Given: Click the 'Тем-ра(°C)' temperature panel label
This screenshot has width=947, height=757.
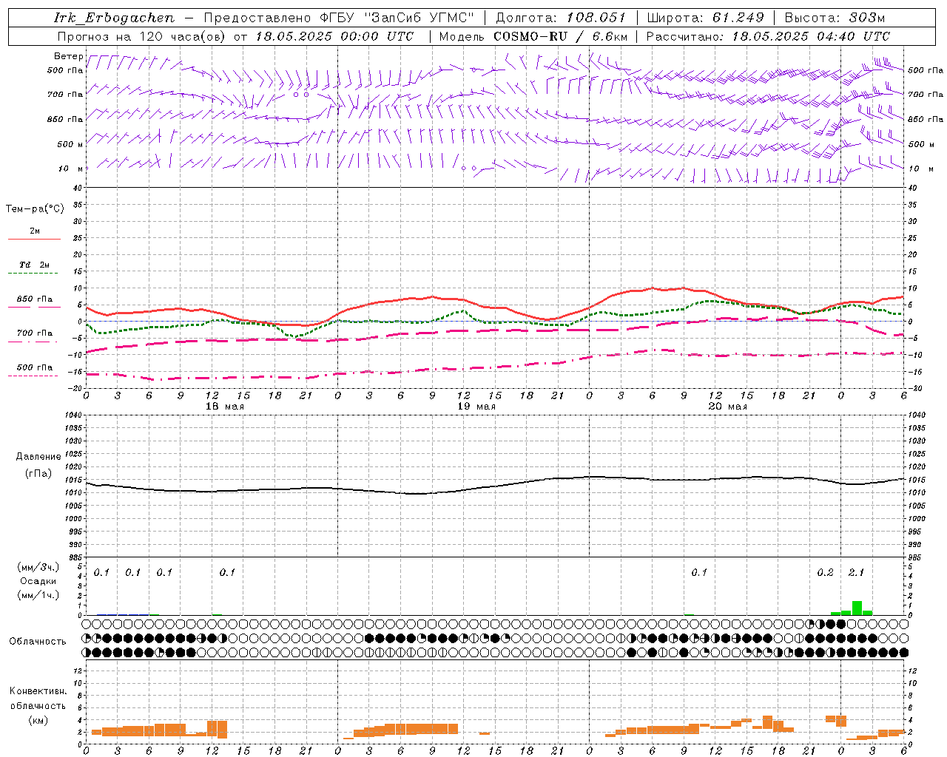Looking at the screenshot, I should click(35, 209).
